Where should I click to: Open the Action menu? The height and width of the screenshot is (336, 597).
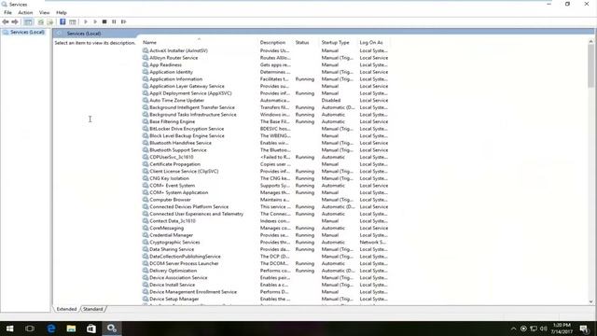tap(25, 12)
